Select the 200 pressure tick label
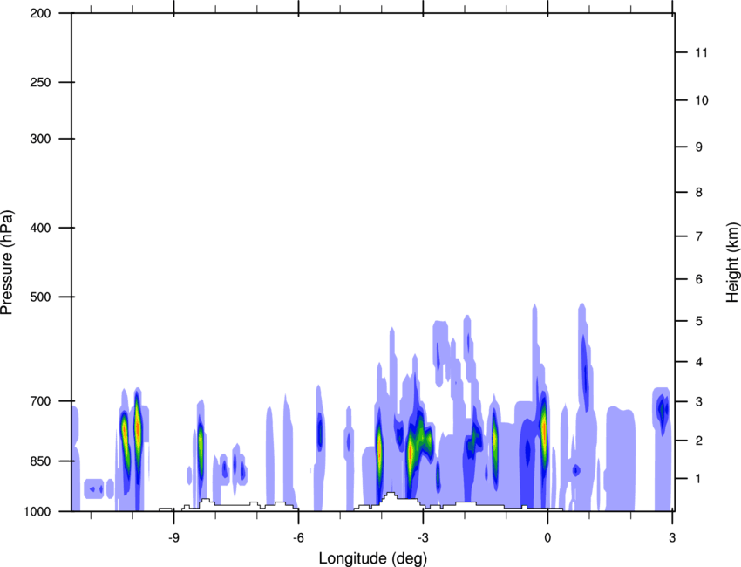741x567 pixels. tap(40, 13)
